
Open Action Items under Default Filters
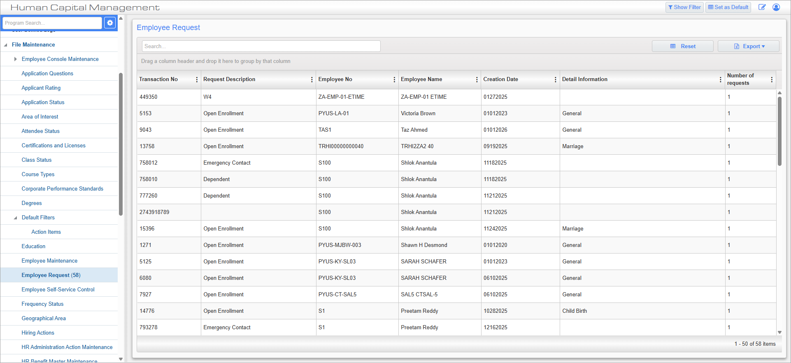click(46, 232)
